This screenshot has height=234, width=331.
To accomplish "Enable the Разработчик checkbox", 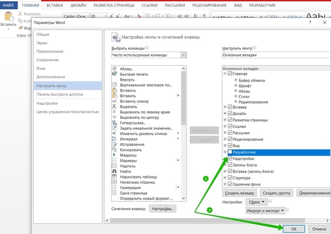I will coord(230,152).
